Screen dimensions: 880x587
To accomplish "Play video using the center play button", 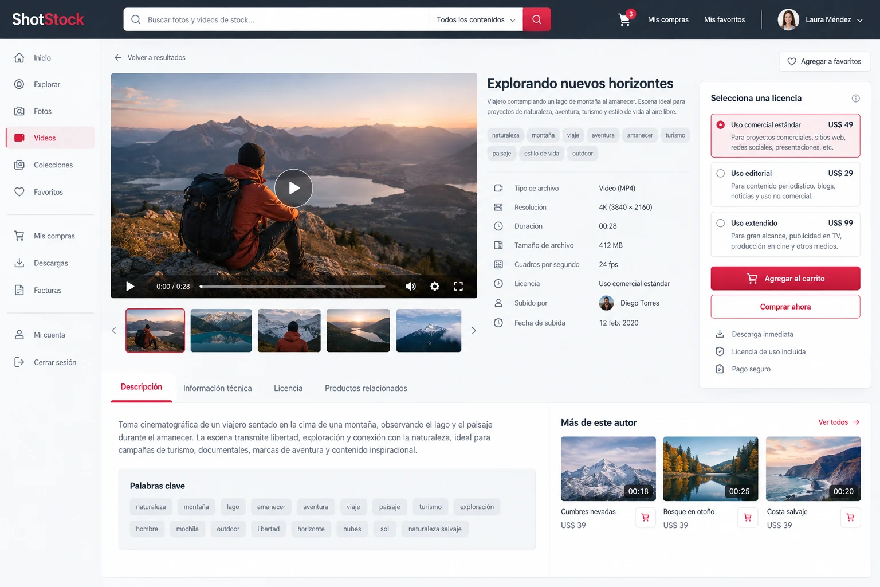I will [293, 188].
